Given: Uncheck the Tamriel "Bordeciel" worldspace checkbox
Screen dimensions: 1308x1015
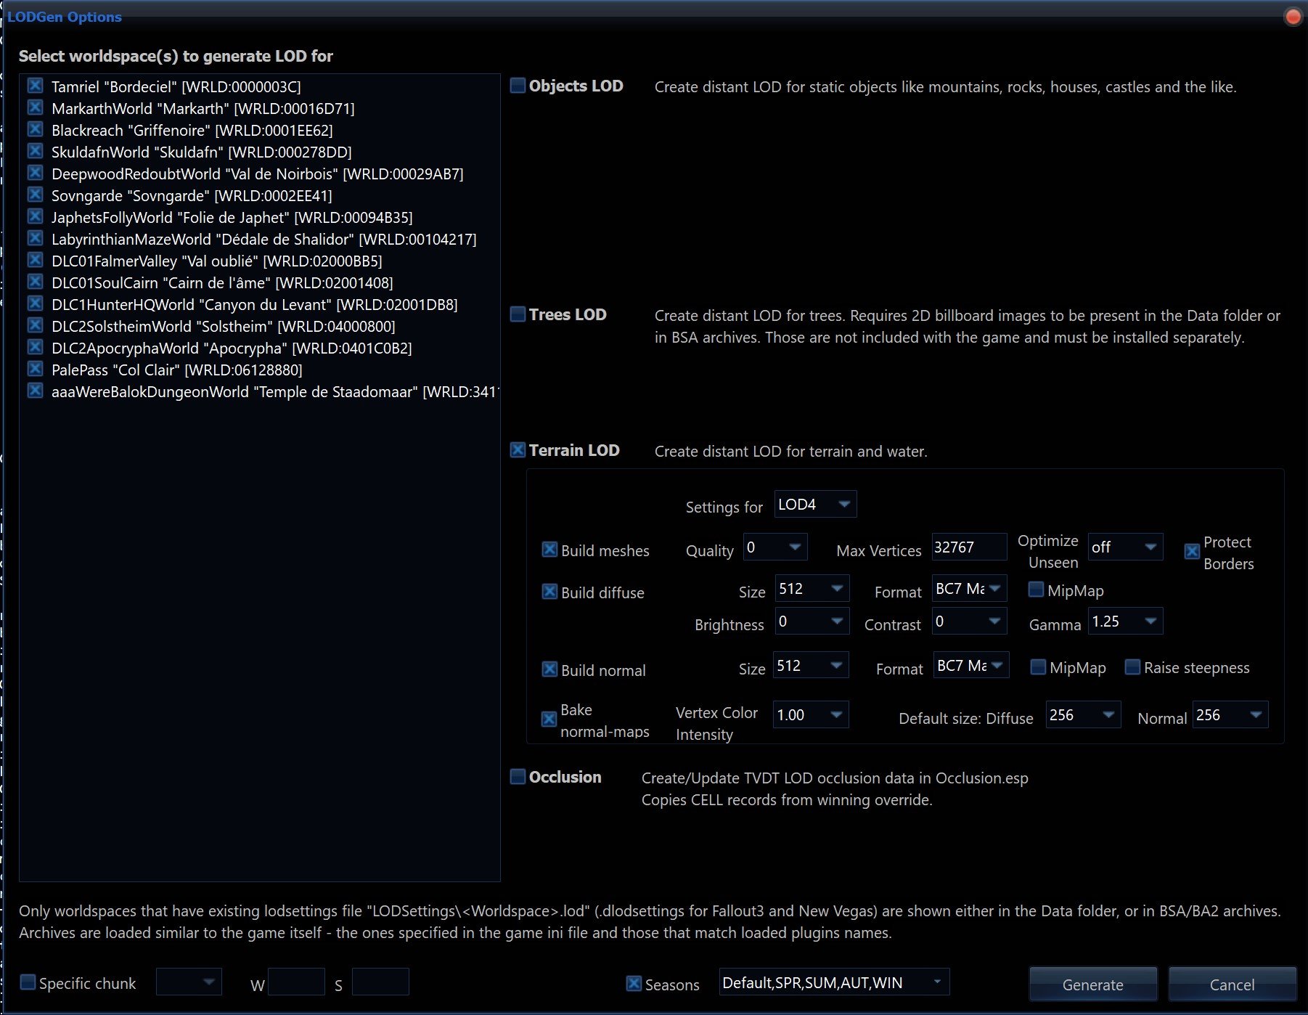Looking at the screenshot, I should point(35,86).
